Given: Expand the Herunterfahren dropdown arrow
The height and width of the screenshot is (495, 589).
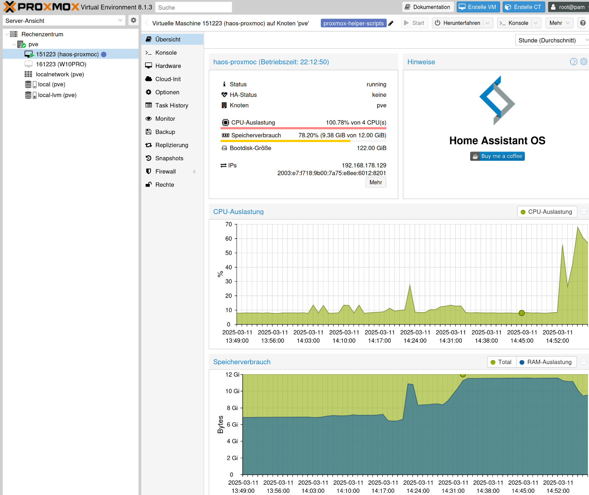Looking at the screenshot, I should (x=488, y=23).
